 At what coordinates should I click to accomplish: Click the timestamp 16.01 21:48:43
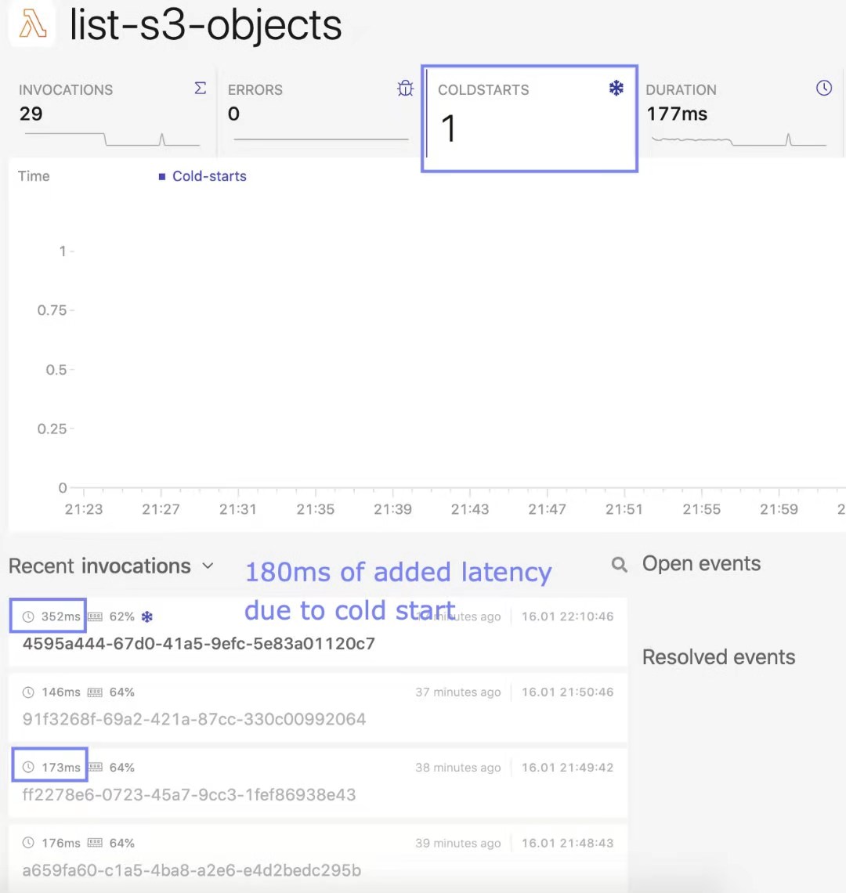(x=567, y=843)
